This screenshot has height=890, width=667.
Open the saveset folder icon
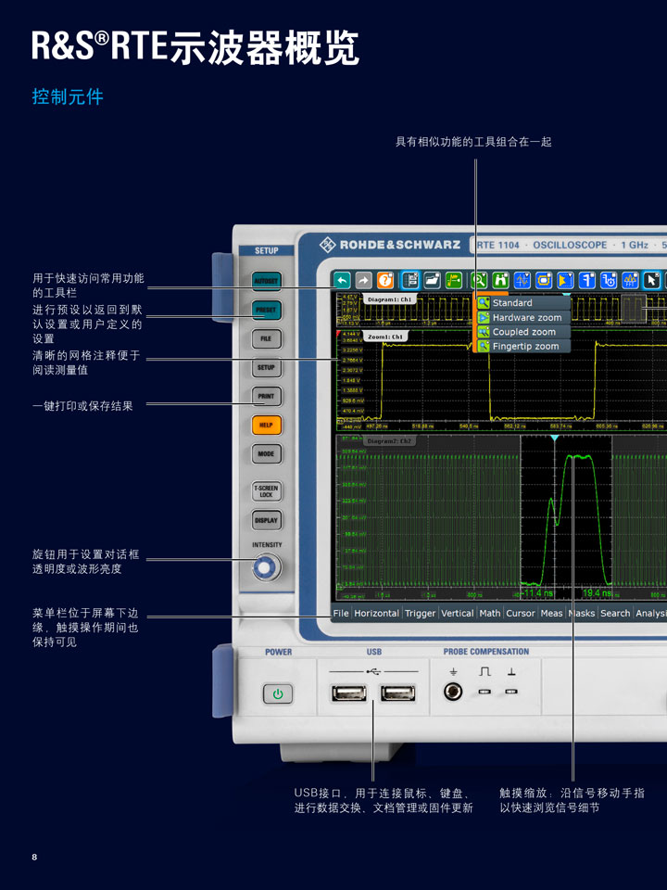(433, 280)
